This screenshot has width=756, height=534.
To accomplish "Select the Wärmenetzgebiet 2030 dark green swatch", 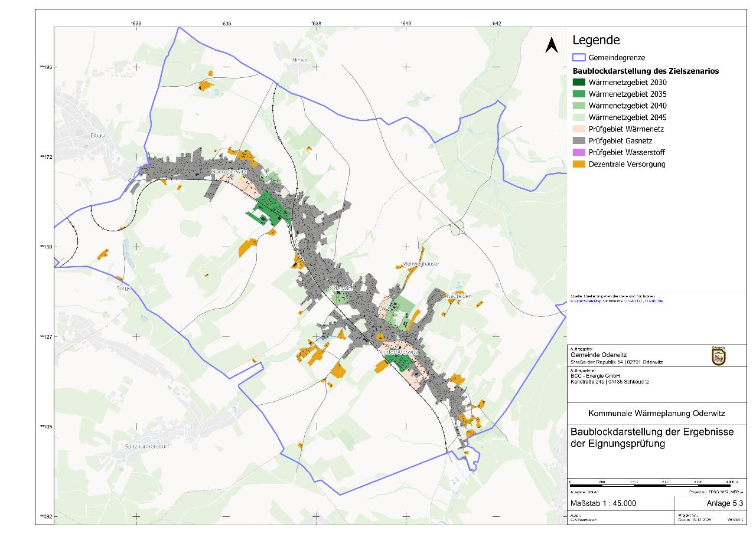I will pyautogui.click(x=579, y=82).
